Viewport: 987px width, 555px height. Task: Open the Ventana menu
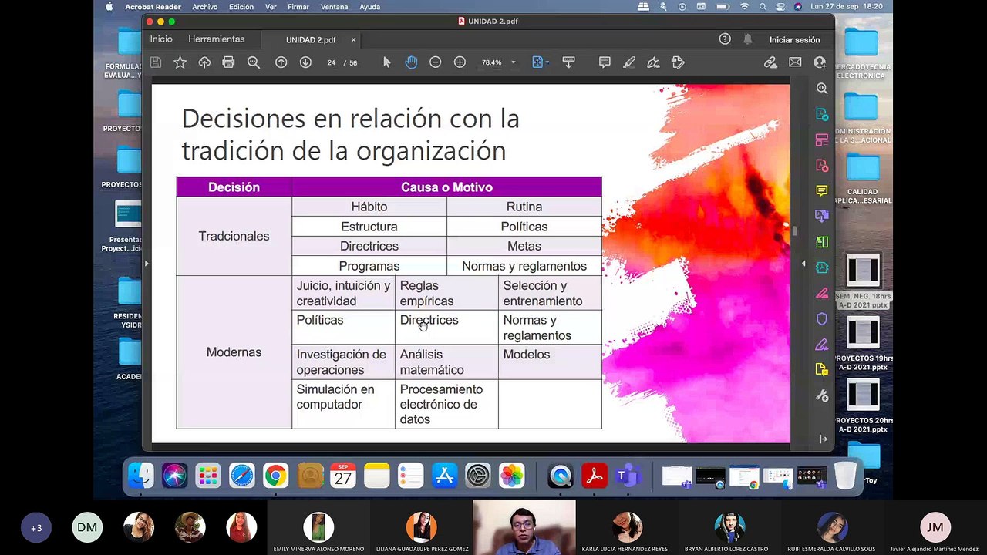335,7
